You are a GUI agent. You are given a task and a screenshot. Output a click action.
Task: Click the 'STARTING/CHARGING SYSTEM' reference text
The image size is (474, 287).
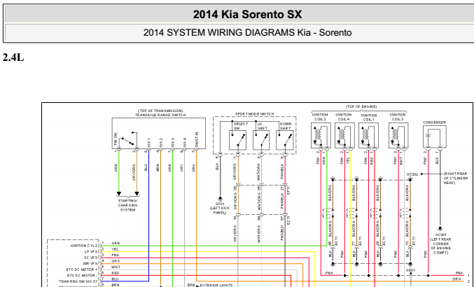tap(127, 205)
